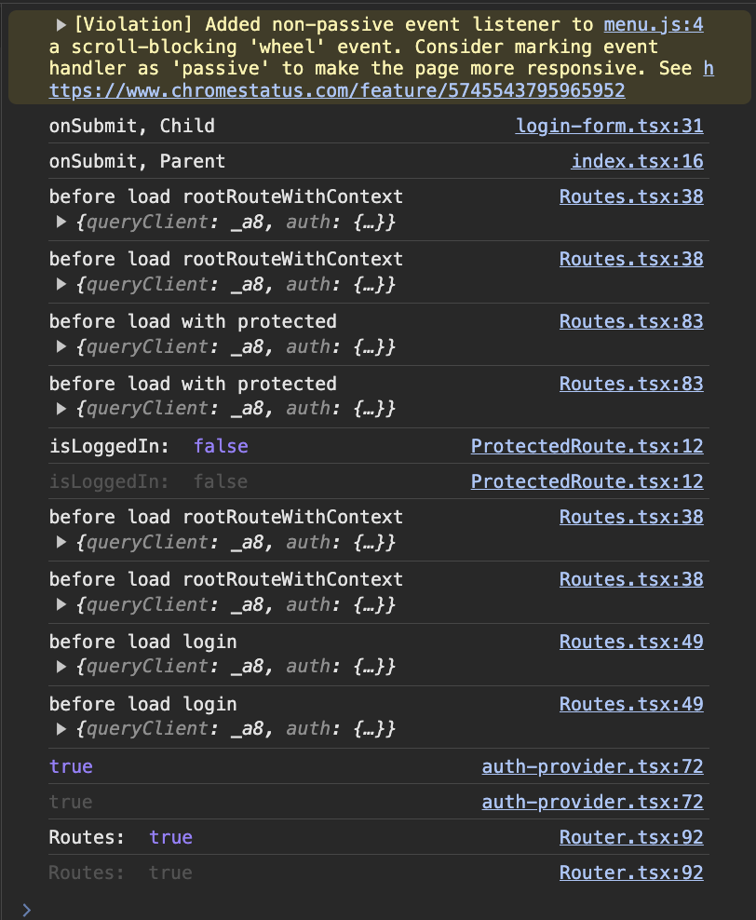Open ProtectedRoute.tsx:12 link on dimmed isLoggedIn row
Image resolution: width=756 pixels, height=920 pixels.
coord(587,481)
